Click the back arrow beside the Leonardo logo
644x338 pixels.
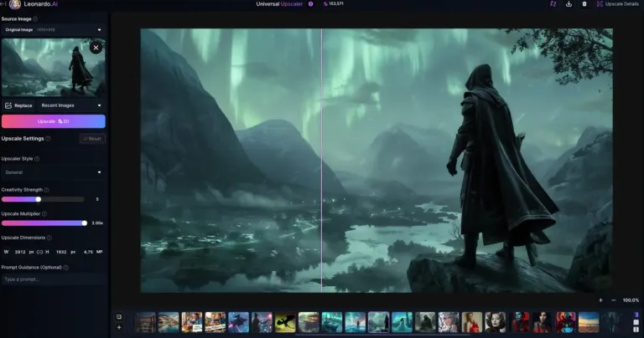pos(3,4)
